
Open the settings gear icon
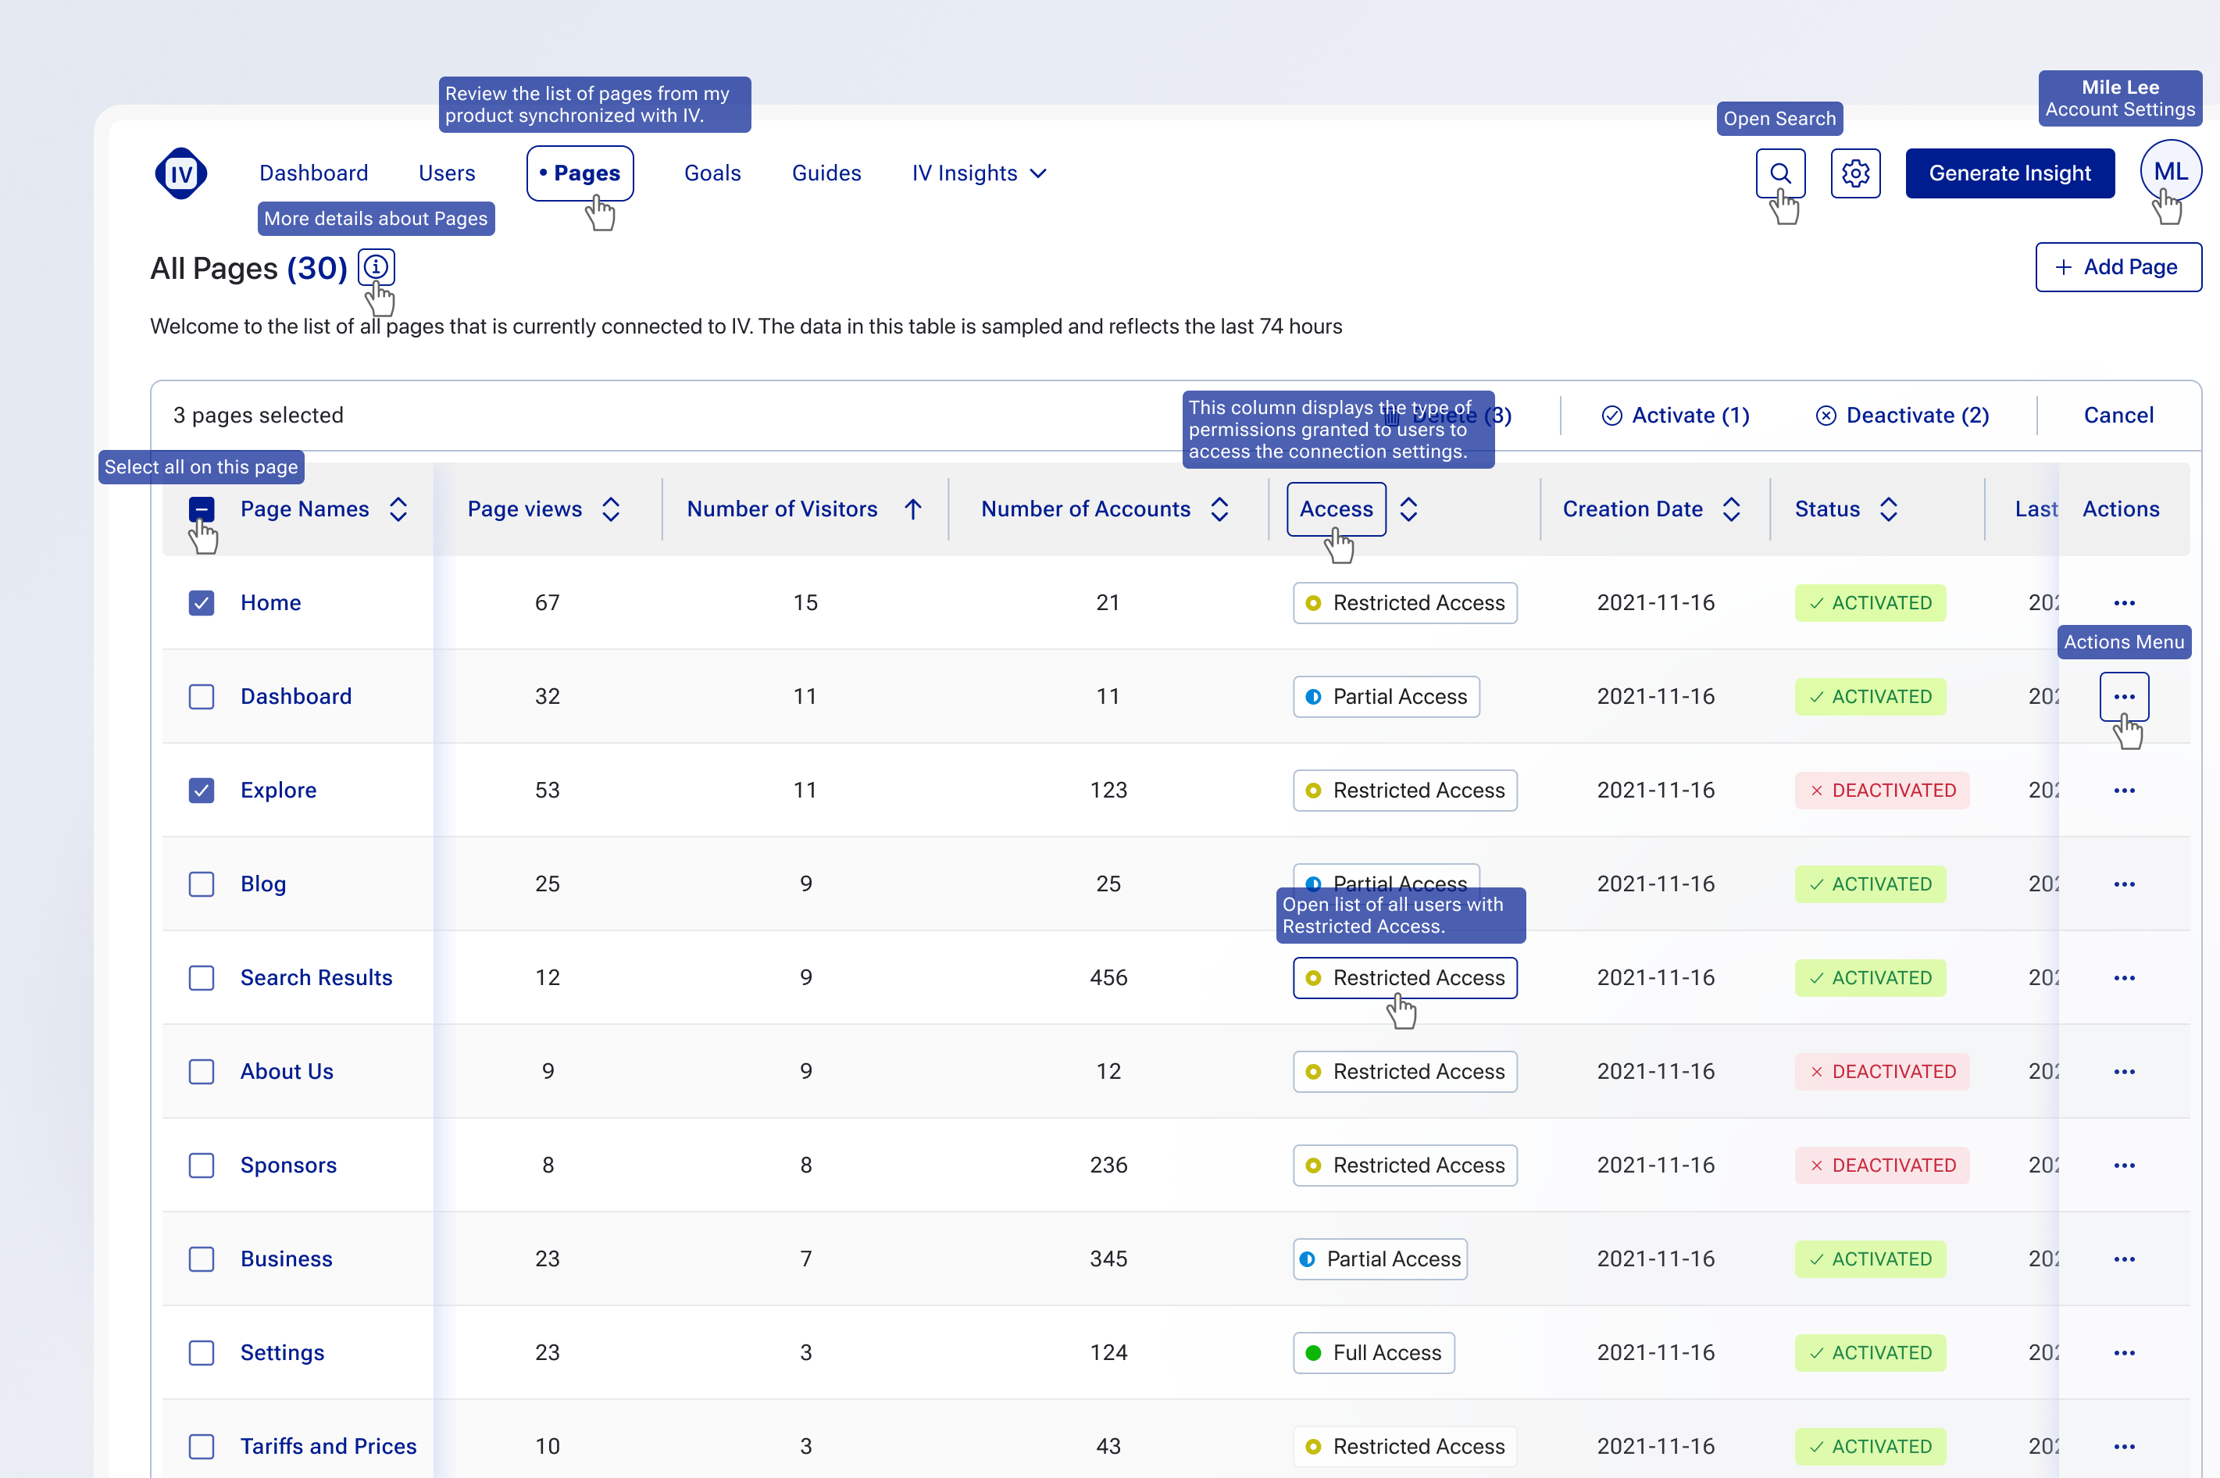tap(1855, 173)
